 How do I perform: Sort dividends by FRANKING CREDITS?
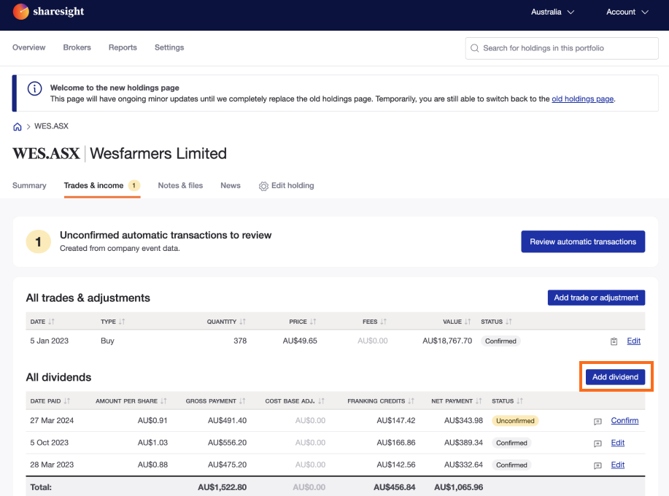pos(381,401)
